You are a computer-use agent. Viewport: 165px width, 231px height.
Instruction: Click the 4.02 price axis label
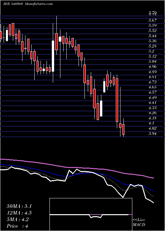point(152,128)
